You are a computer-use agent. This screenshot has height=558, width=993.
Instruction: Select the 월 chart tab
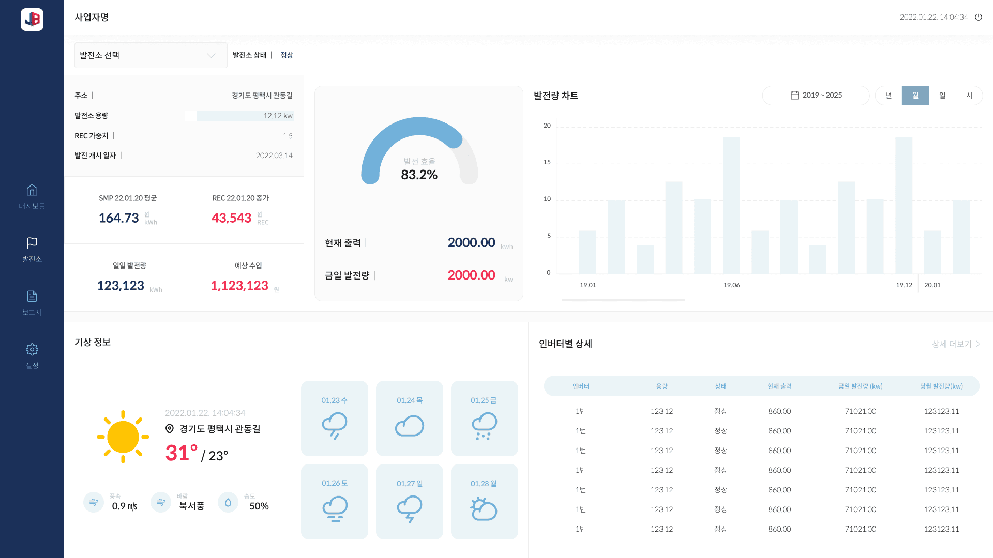click(x=915, y=96)
